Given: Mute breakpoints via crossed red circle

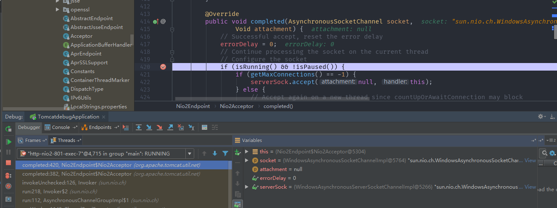Looking at the screenshot, I should coord(8,186).
